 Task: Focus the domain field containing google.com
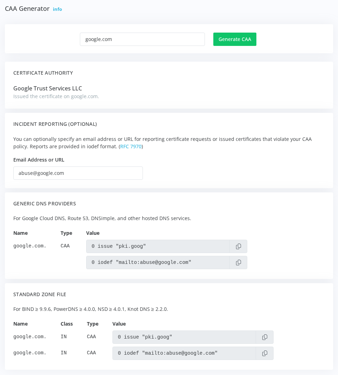[x=142, y=39]
